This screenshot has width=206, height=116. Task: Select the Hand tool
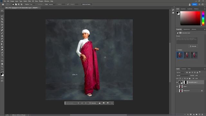pos(2,64)
